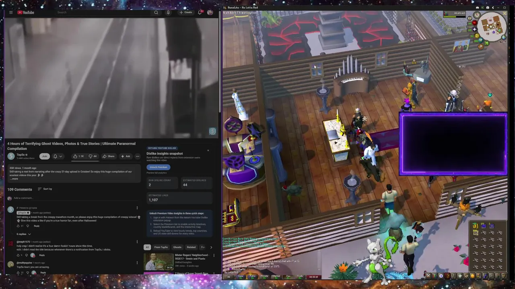
Task: Open options menu for pinned comment
Action: click(x=137, y=208)
